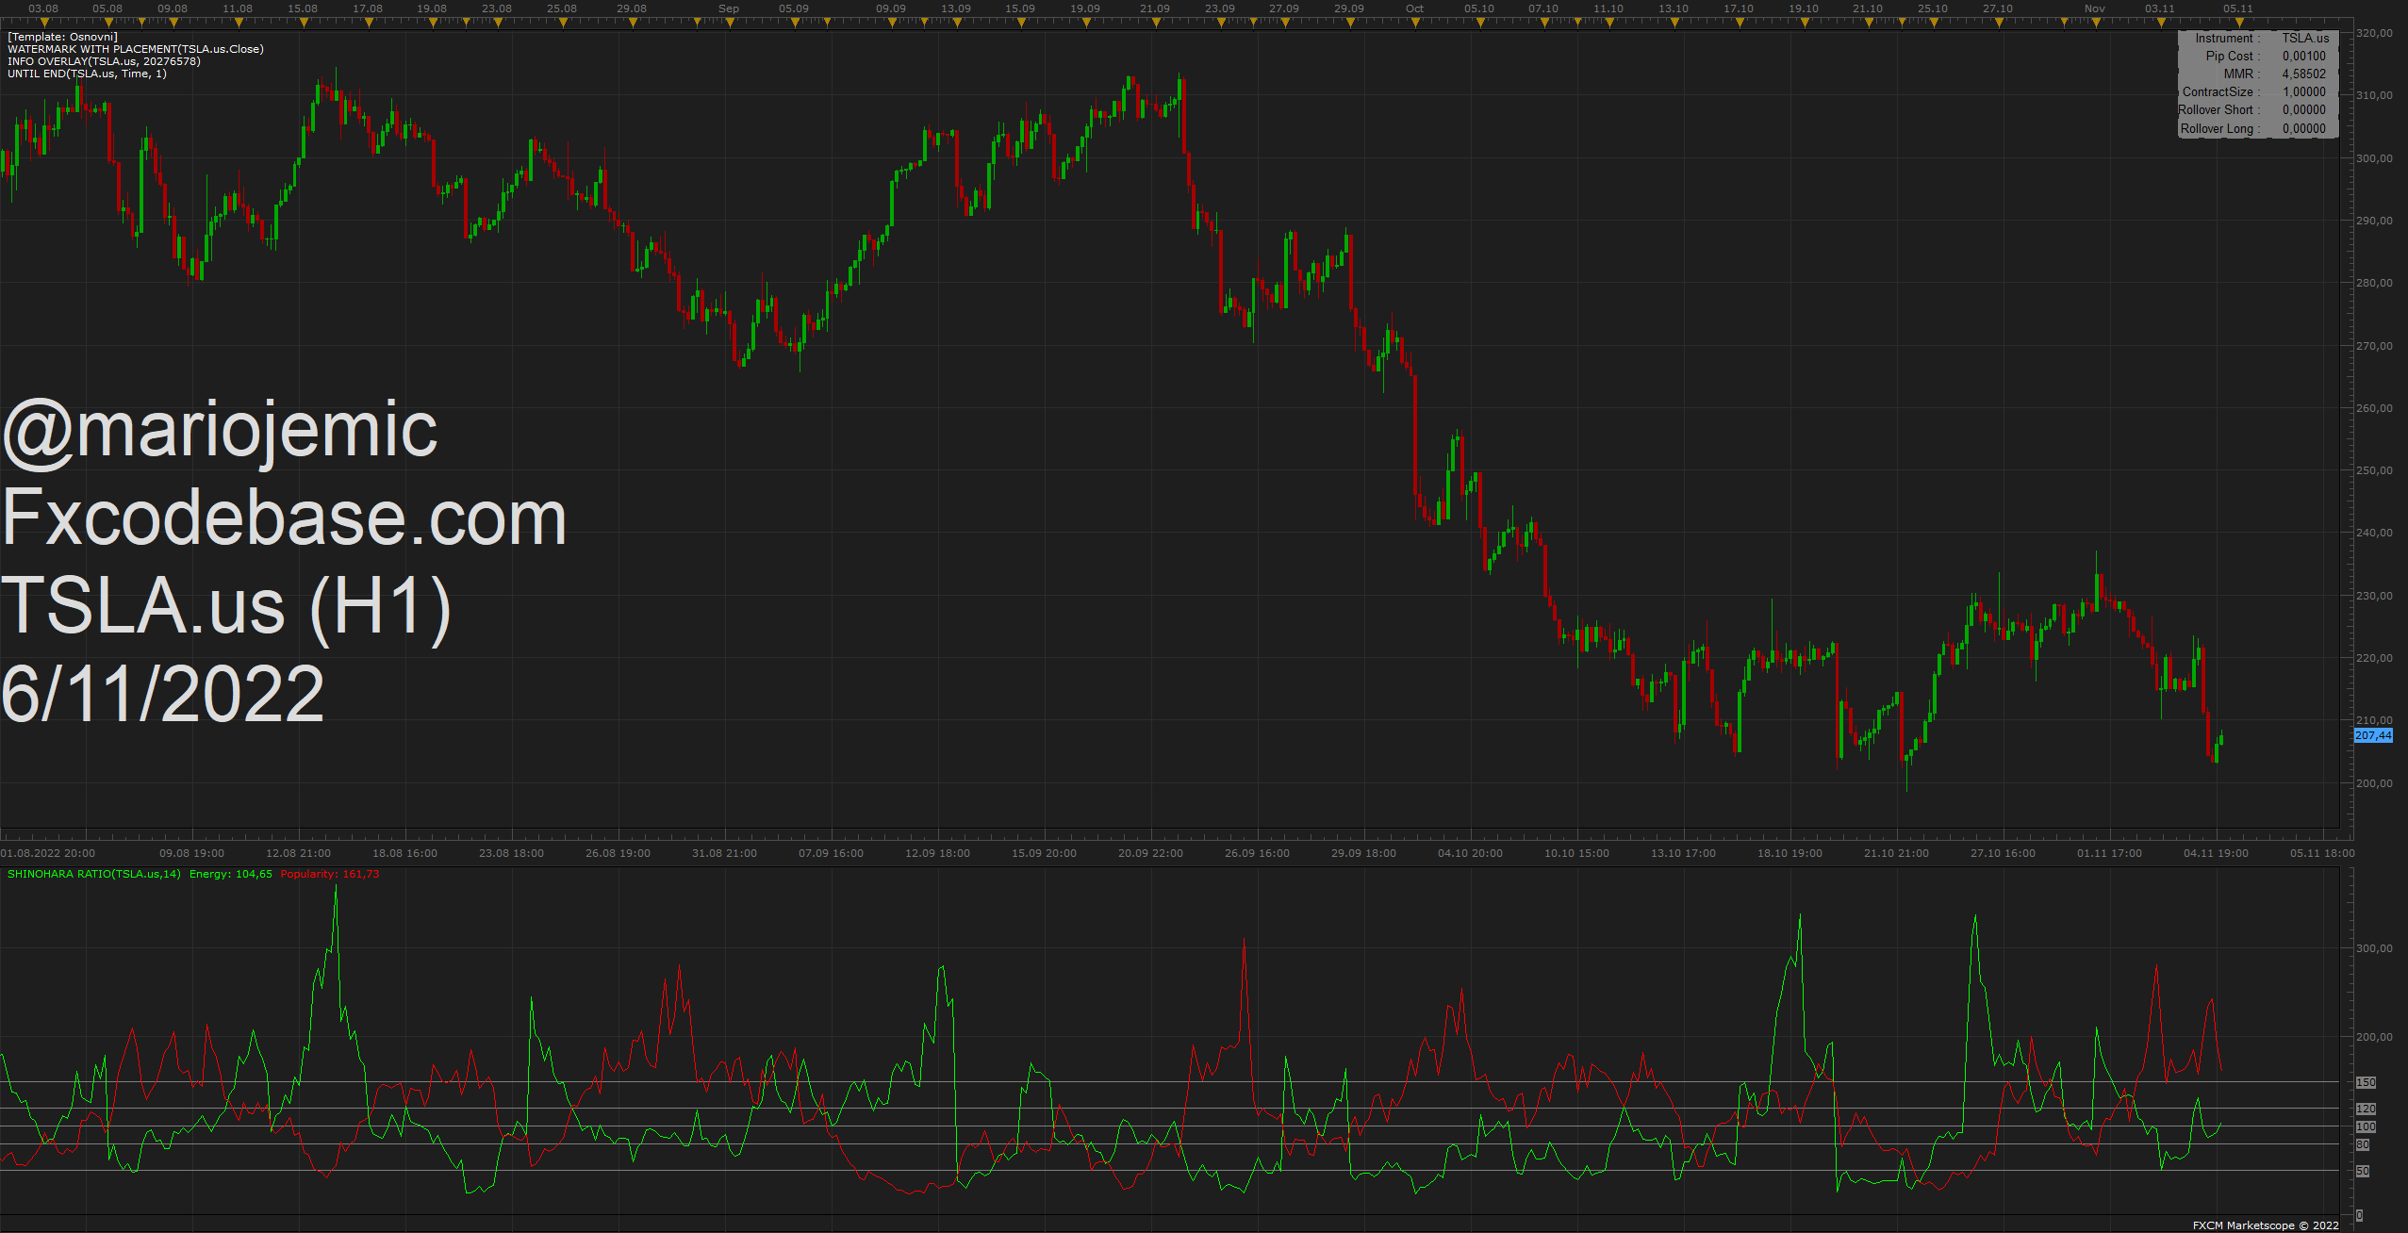Image resolution: width=2408 pixels, height=1233 pixels.
Task: Click the 80 level label on indicator axis
Action: point(2363,1144)
